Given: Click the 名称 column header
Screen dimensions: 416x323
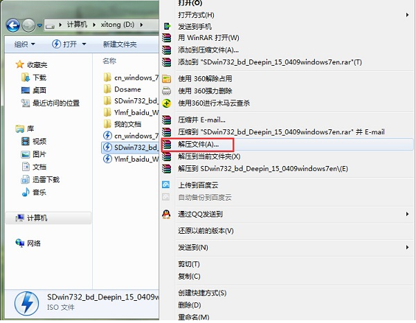Looking at the screenshot, I should [x=109, y=61].
